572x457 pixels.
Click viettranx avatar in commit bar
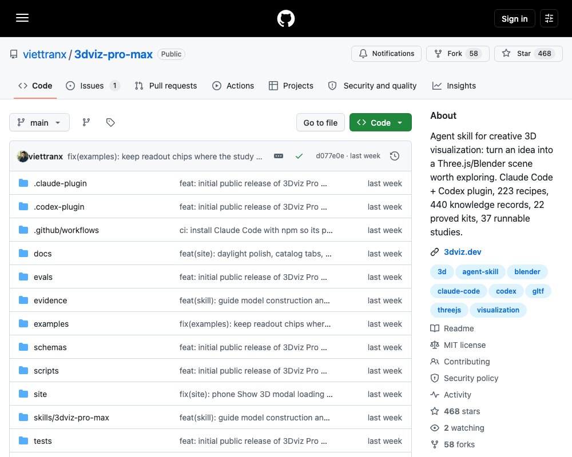(23, 157)
